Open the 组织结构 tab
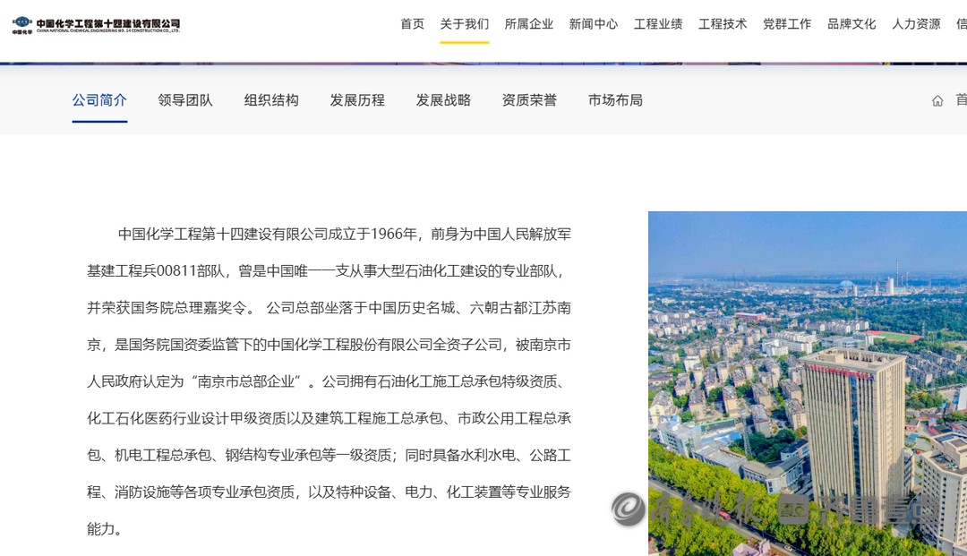The image size is (967, 556). (271, 100)
